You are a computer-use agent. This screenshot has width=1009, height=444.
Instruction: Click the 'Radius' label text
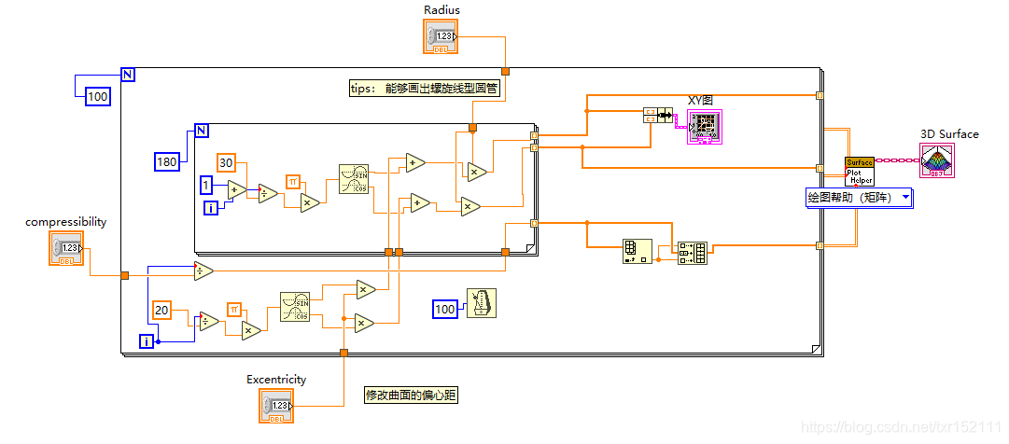coord(441,9)
